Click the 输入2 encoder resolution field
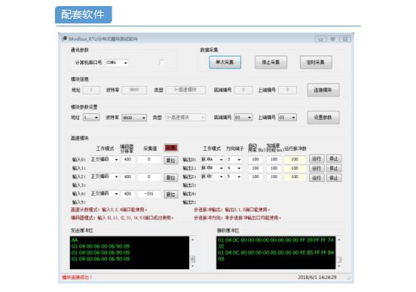This screenshot has width=416, height=292. click(127, 177)
